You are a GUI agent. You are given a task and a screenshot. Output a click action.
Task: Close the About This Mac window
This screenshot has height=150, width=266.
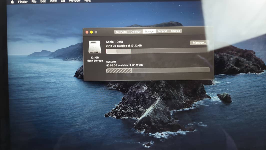coord(87,32)
